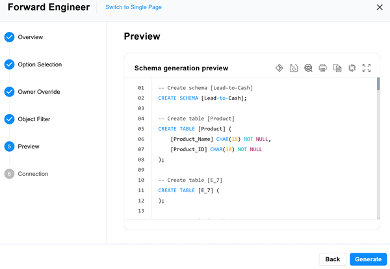This screenshot has width=390, height=269.
Task: Click the Git commit icon in preview toolbar
Action: 279,68
